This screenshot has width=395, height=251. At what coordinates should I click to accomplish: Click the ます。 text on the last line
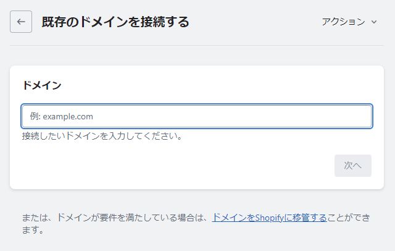[x=33, y=230]
